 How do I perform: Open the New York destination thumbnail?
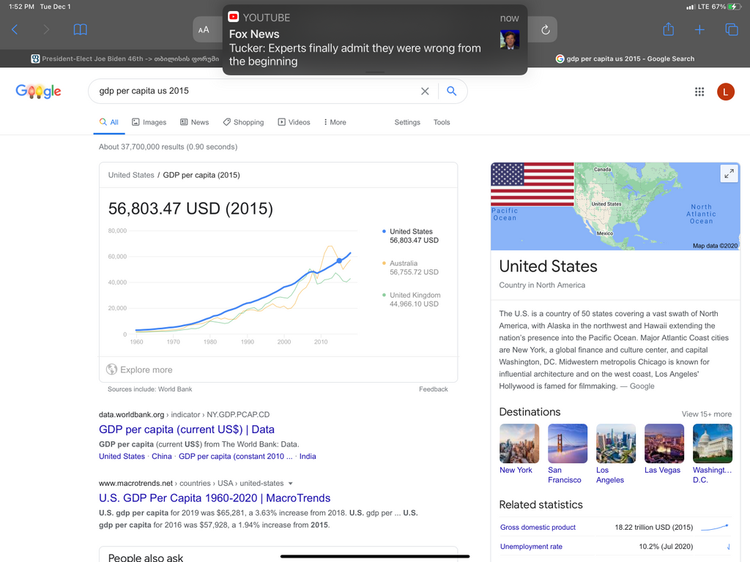(519, 443)
